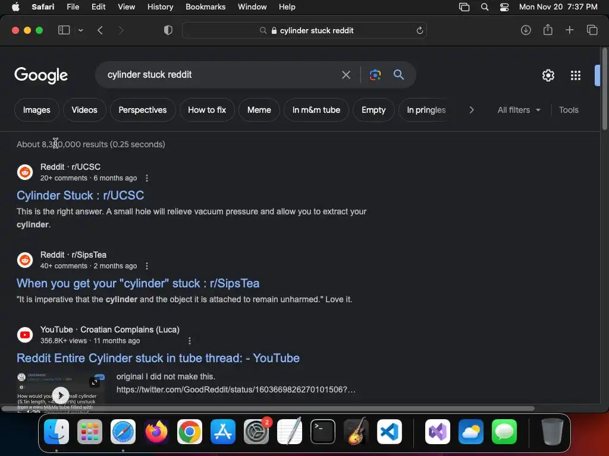Open the Window menu
Screen dimensions: 609x456
[252, 7]
